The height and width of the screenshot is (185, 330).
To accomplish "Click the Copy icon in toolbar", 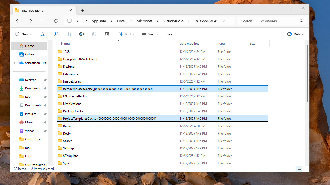I will [56, 34].
